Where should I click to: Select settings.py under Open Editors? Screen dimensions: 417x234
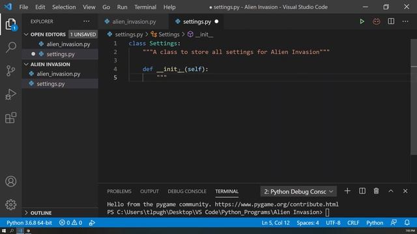click(x=60, y=54)
